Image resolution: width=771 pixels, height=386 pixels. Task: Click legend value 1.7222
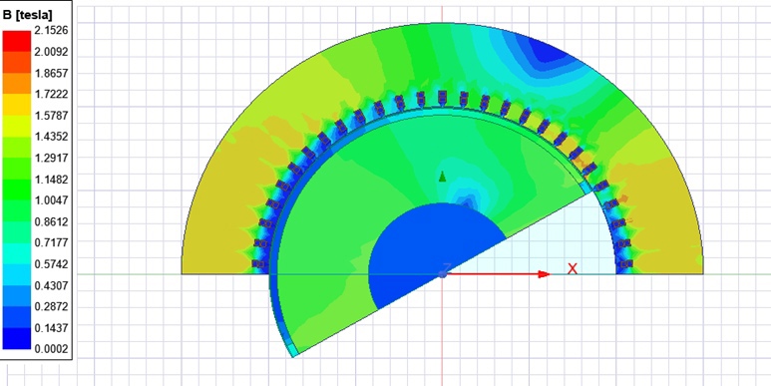(x=51, y=94)
